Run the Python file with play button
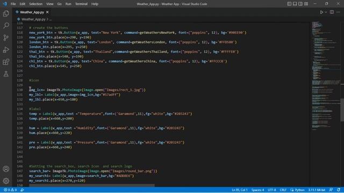The image size is (344, 193). click(321, 12)
